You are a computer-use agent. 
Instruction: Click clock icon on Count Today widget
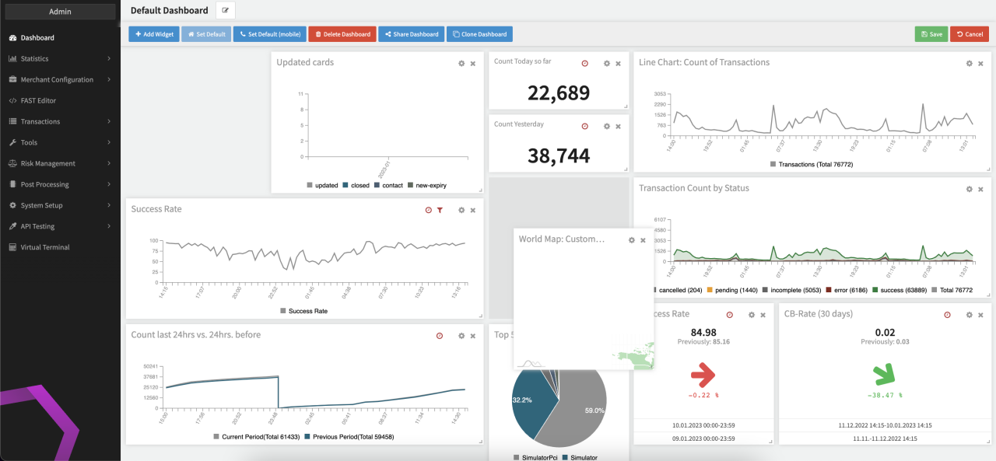pyautogui.click(x=585, y=63)
